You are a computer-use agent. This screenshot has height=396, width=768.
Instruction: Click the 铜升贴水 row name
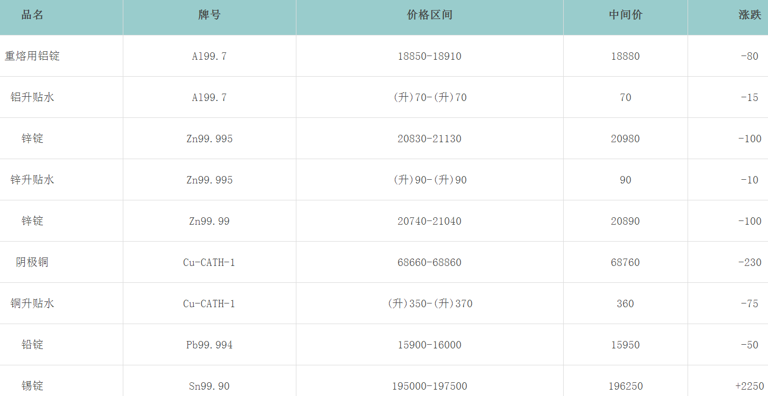pos(32,303)
